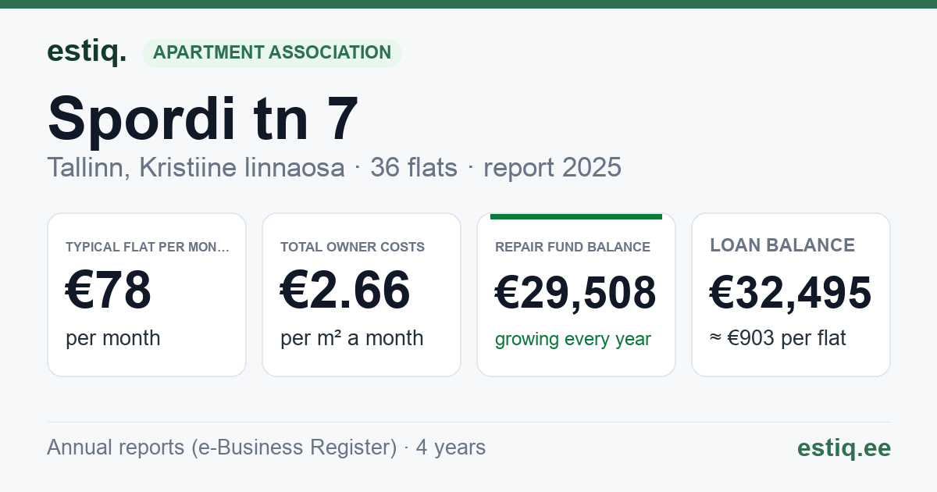Click the per m² a month label
The width and height of the screenshot is (937, 492).
[352, 338]
